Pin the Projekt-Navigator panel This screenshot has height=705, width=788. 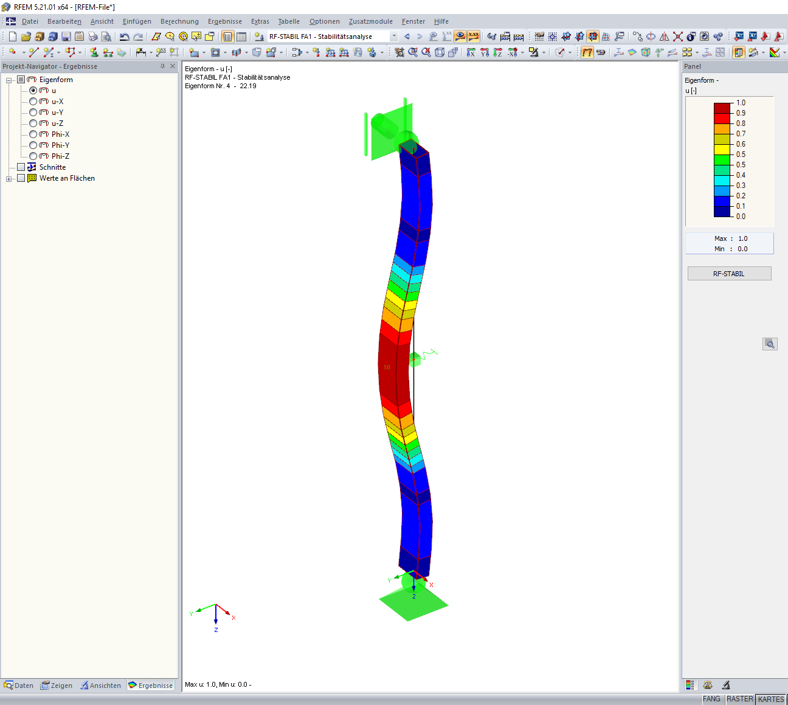[x=162, y=66]
